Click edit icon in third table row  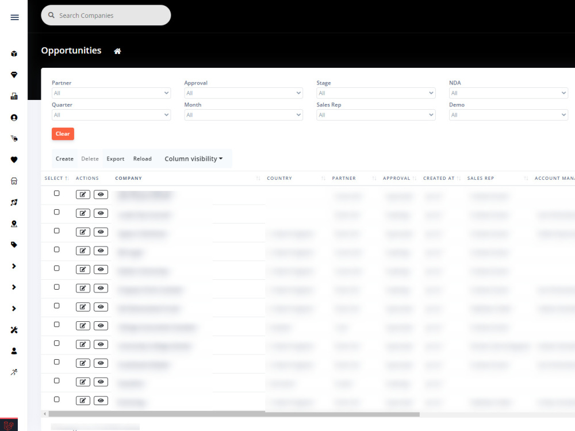click(x=83, y=232)
